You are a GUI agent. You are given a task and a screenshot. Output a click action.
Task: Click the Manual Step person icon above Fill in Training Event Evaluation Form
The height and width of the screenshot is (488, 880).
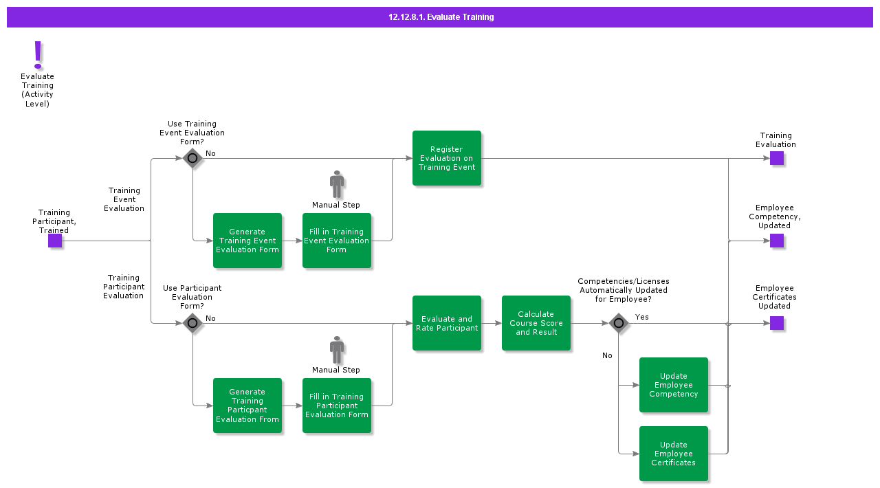[x=337, y=185]
